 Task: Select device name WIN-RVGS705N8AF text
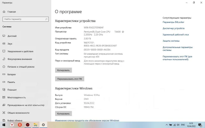(94, 28)
